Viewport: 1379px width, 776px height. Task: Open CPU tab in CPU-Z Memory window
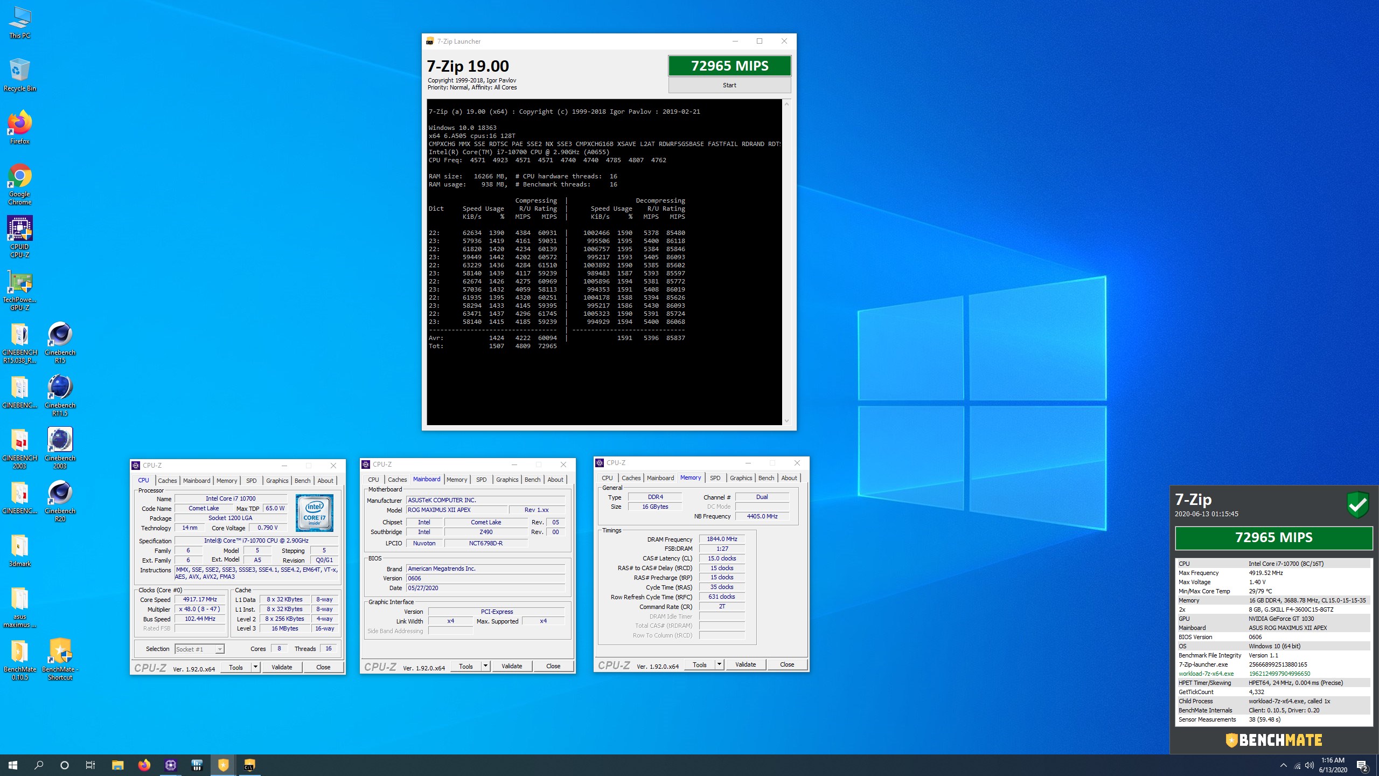tap(607, 478)
